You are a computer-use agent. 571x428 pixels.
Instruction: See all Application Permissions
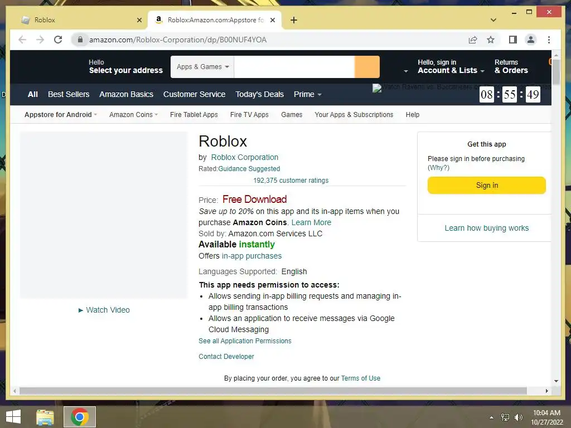pyautogui.click(x=245, y=341)
